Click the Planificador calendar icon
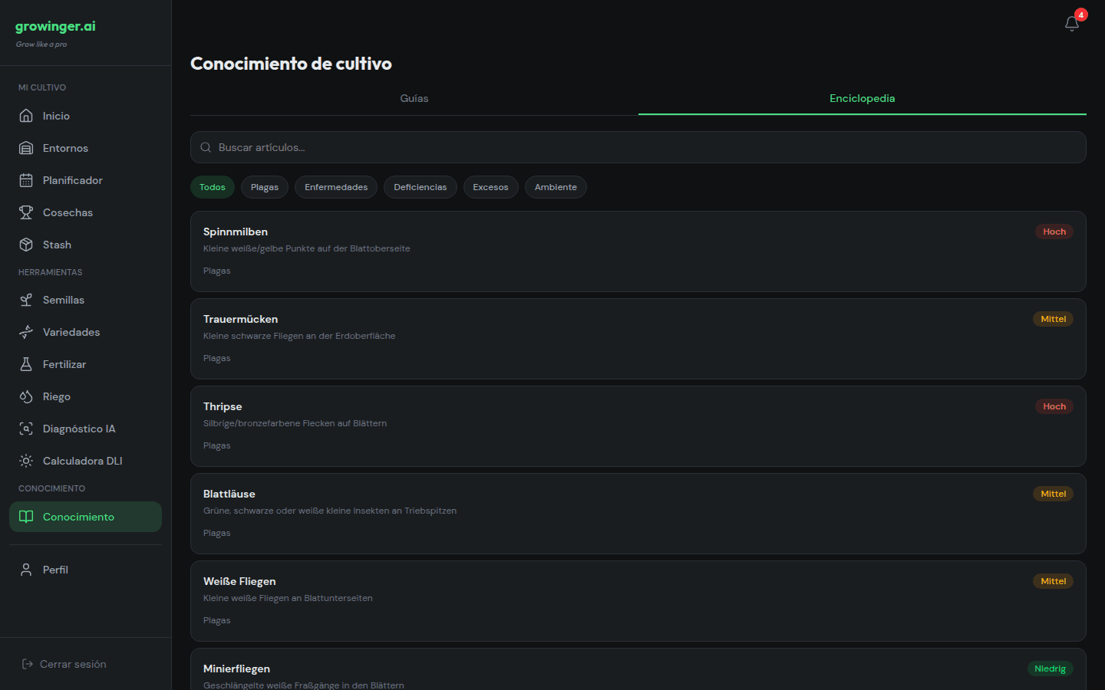The height and width of the screenshot is (690, 1105). [x=26, y=180]
